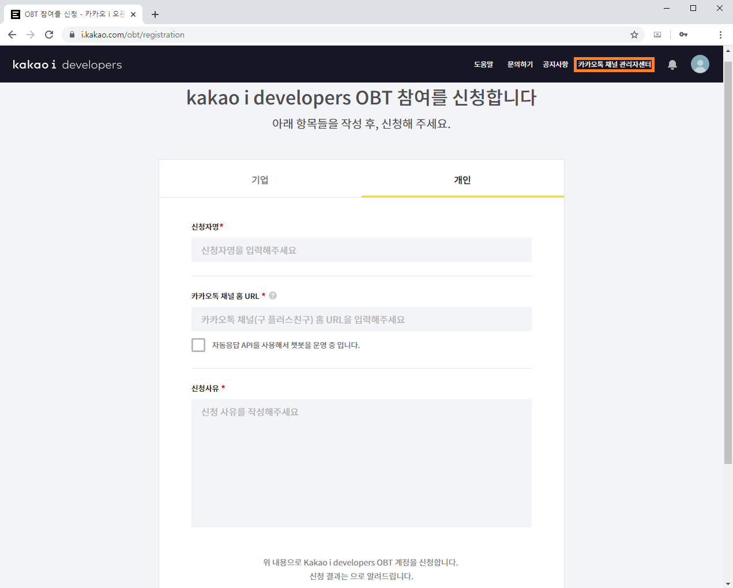Click the scrollbar up arrow

coord(728,50)
